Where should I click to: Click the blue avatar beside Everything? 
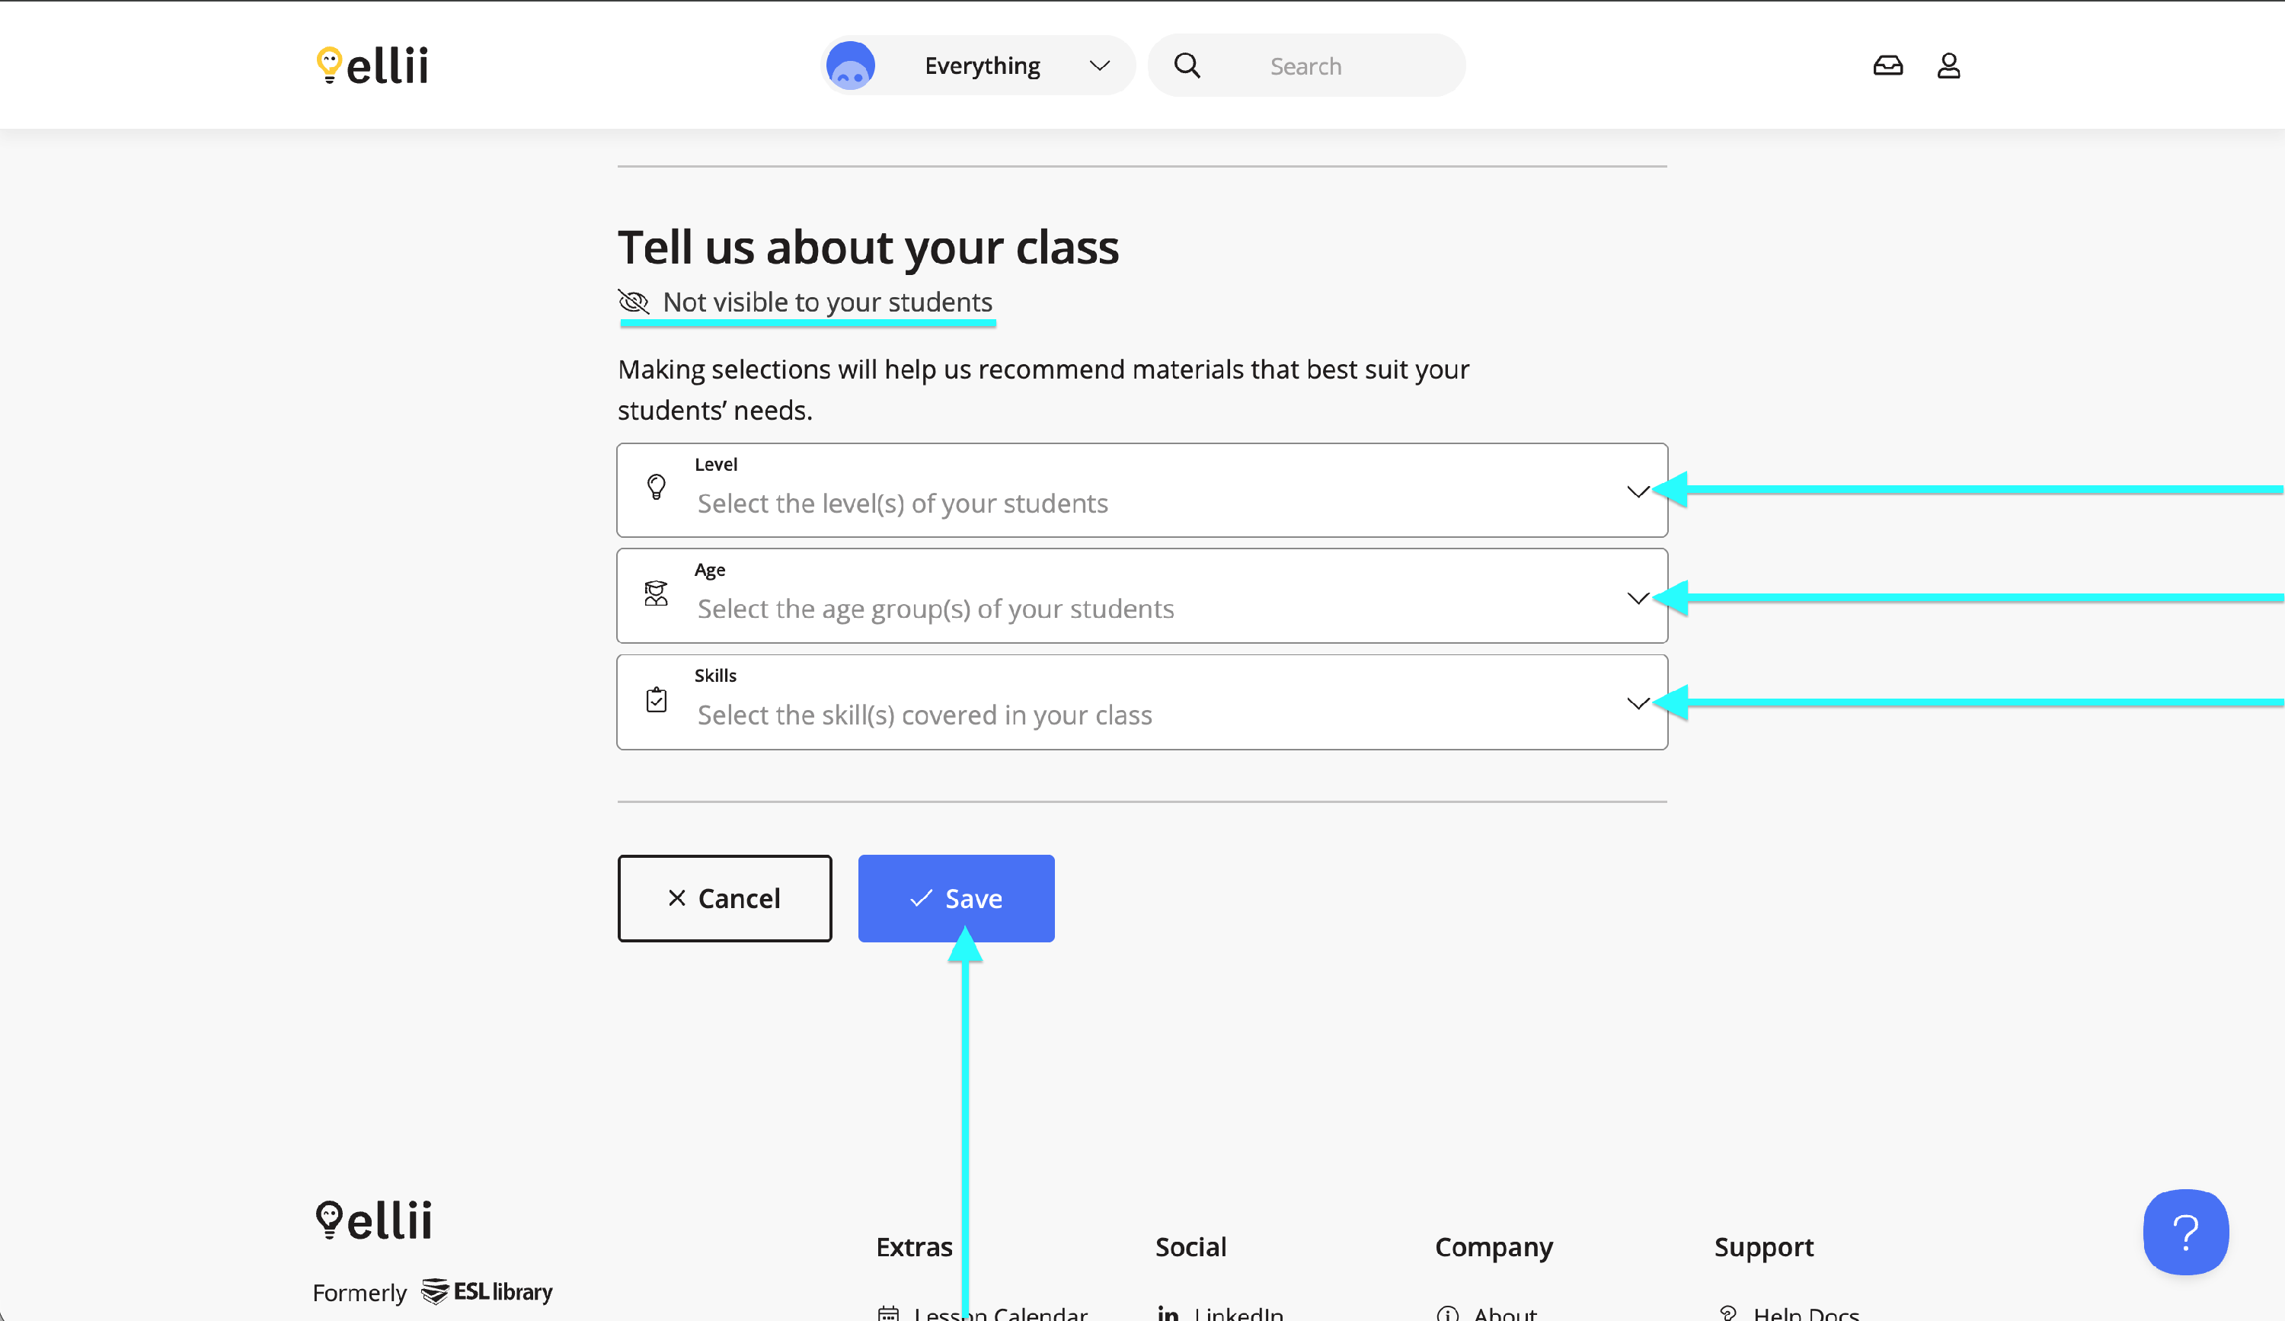[x=849, y=66]
